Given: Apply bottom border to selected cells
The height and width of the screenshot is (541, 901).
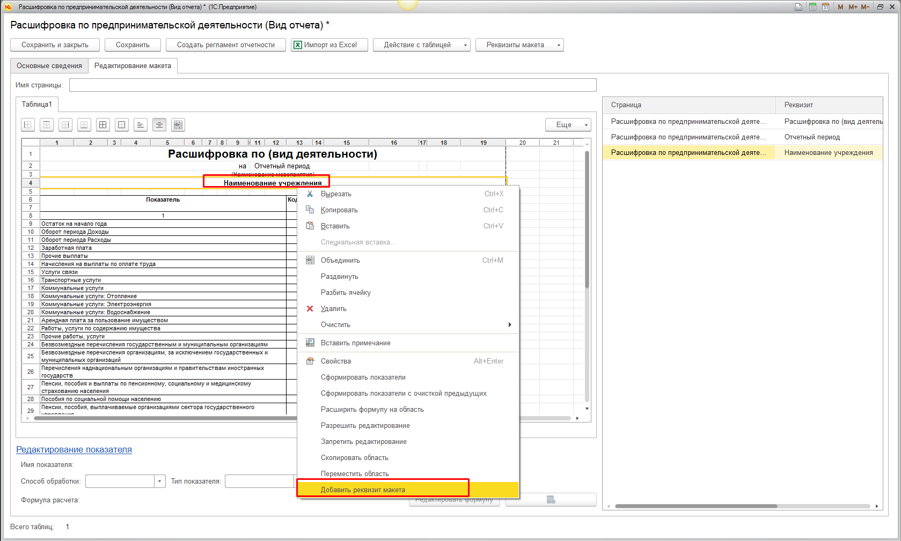Looking at the screenshot, I should (84, 125).
